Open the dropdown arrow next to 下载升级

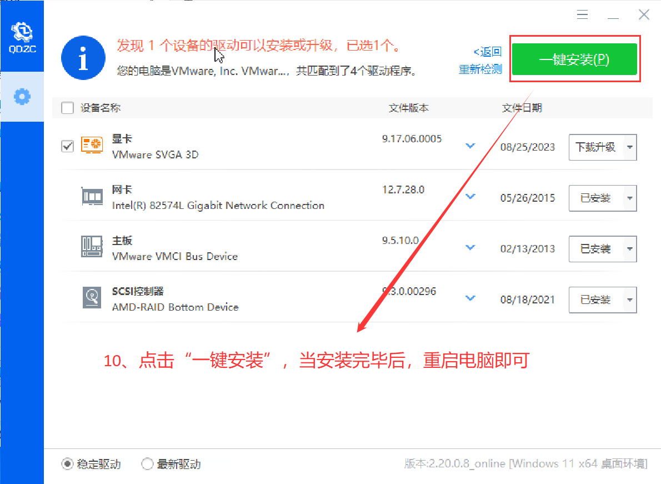(630, 147)
